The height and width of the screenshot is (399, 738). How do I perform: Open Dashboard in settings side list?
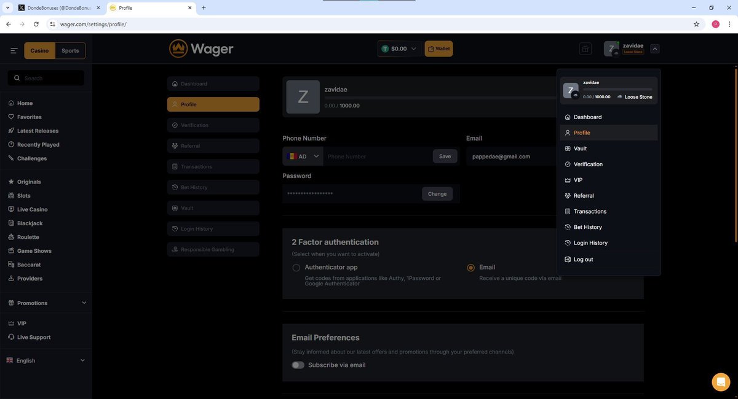pos(213,83)
